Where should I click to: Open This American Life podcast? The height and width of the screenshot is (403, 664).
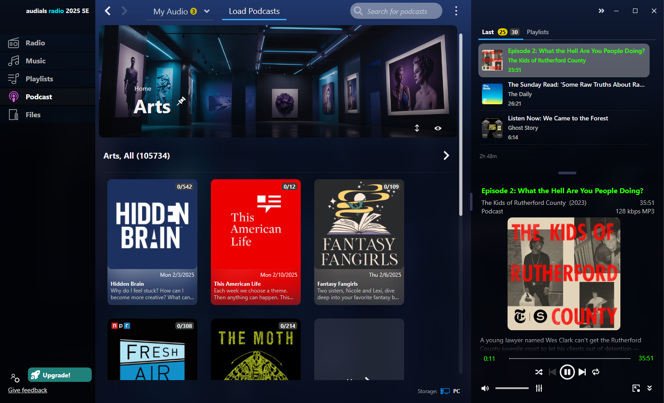(x=256, y=242)
